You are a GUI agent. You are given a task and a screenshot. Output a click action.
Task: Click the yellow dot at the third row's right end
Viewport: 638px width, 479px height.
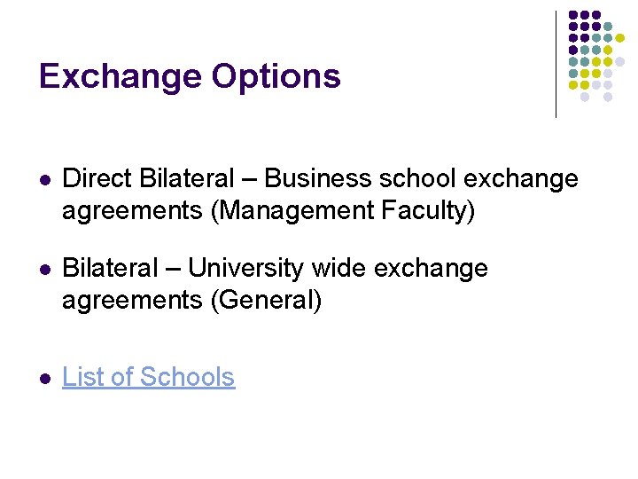point(619,38)
